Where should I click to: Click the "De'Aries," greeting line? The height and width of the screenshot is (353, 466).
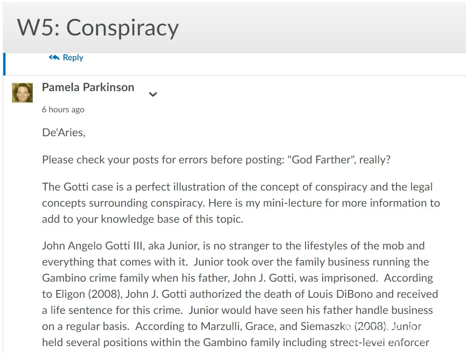click(x=64, y=133)
